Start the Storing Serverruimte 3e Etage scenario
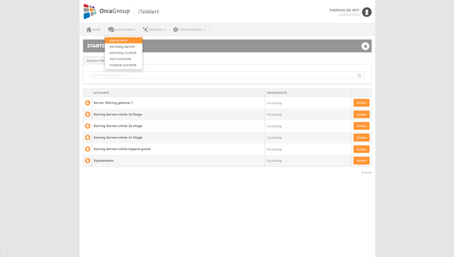The width and height of the screenshot is (454, 257). tap(362, 138)
